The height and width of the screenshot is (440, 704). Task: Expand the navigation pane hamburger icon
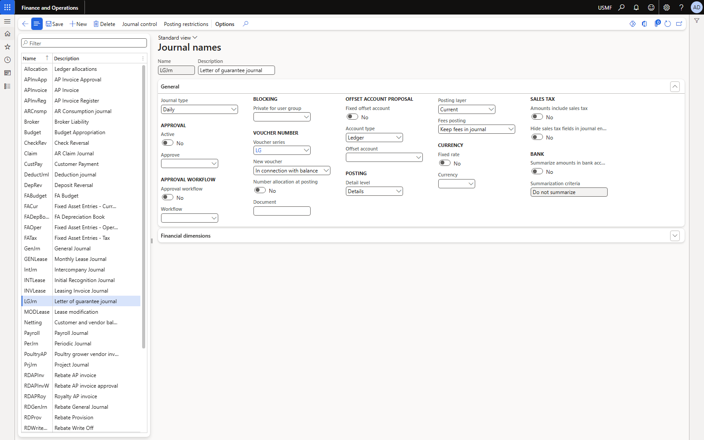7,21
